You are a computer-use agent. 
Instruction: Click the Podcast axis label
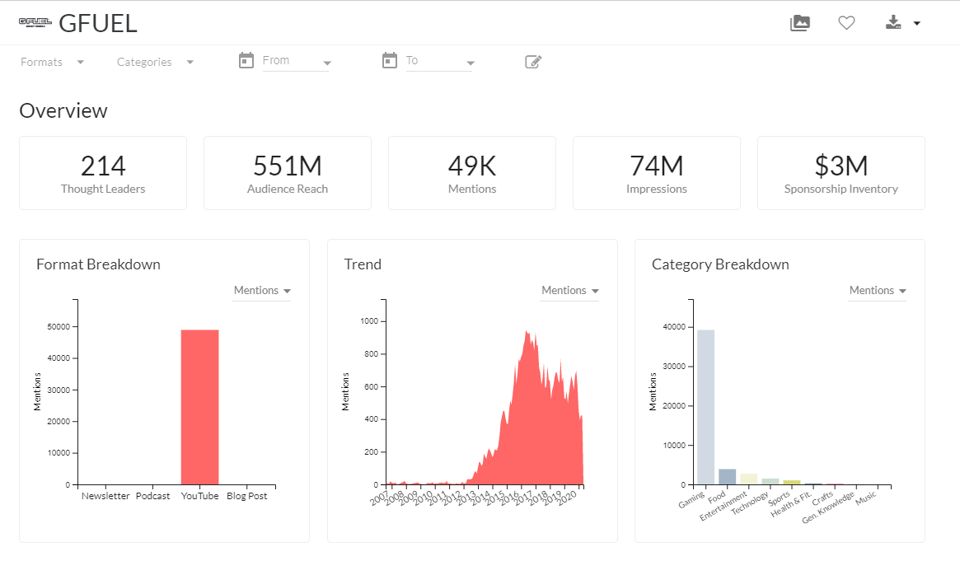pos(153,496)
